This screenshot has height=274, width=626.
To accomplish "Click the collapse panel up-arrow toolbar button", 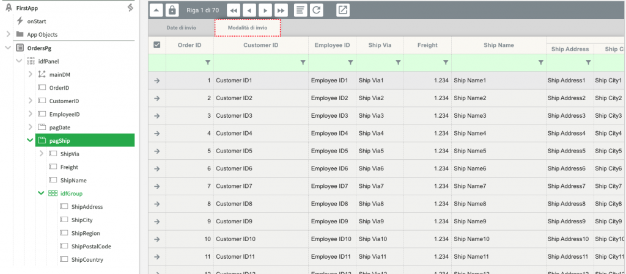I will click(156, 10).
